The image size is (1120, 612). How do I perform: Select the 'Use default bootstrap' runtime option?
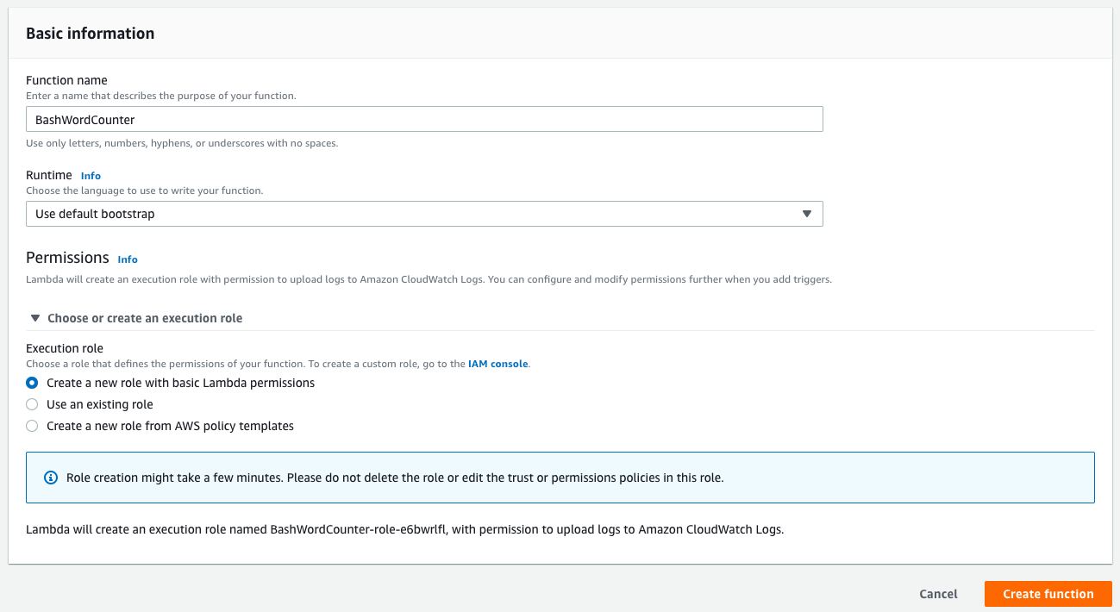(x=422, y=214)
